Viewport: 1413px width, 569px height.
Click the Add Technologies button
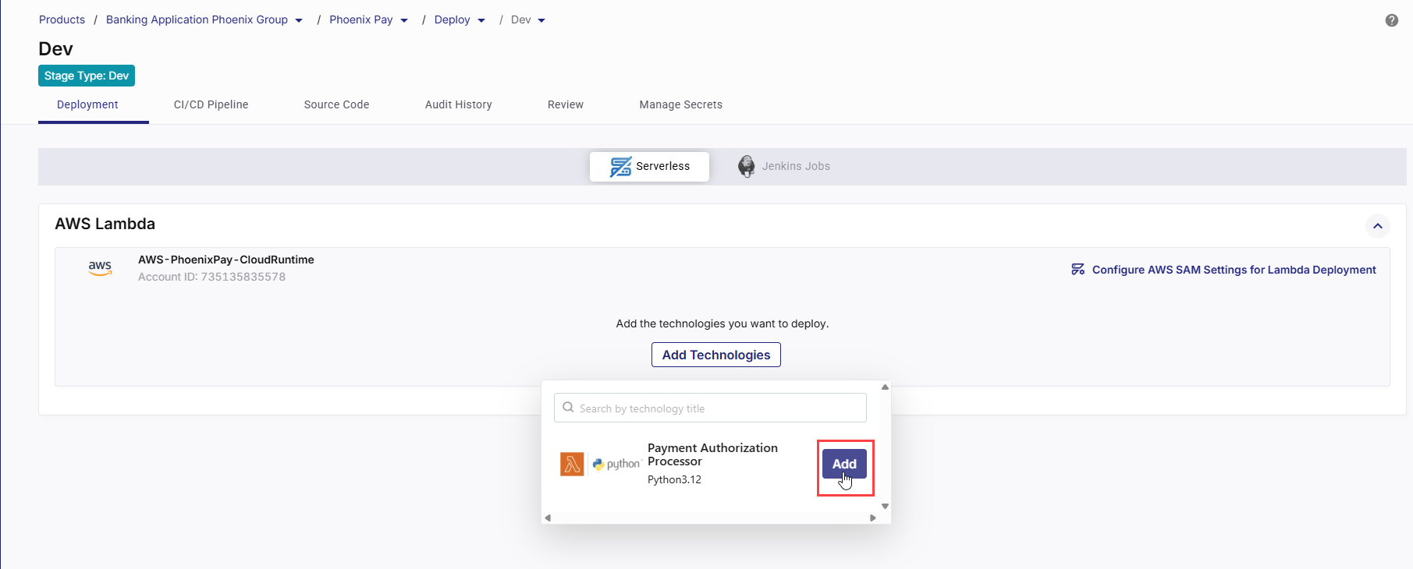coord(715,355)
